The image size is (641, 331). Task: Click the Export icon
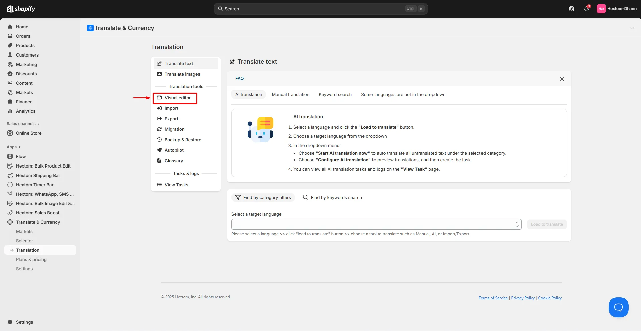159,119
